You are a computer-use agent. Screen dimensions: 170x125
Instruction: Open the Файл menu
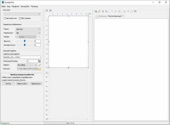coord(3,6)
